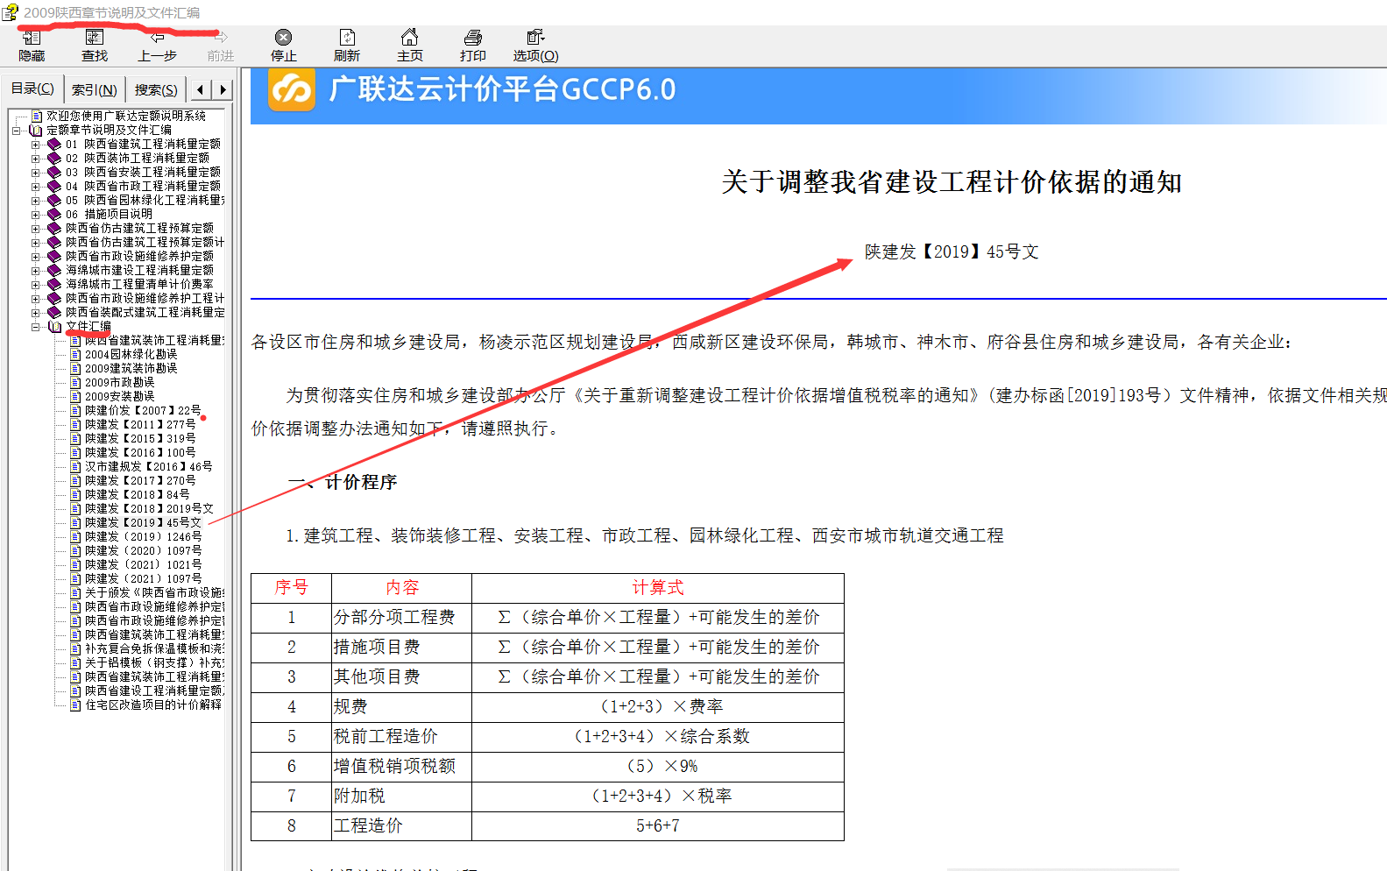Click book icon of 03 陕西省安装工程消耗量定额
The width and height of the screenshot is (1387, 871).
54,172
